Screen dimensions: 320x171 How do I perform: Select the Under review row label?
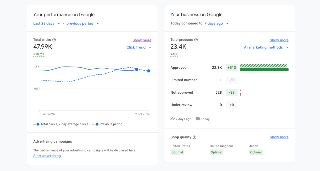pyautogui.click(x=181, y=105)
